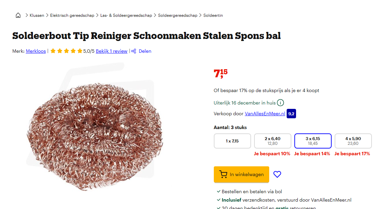Click the 9,2 seller rating badge
This screenshot has width=385, height=209.
pos(291,114)
